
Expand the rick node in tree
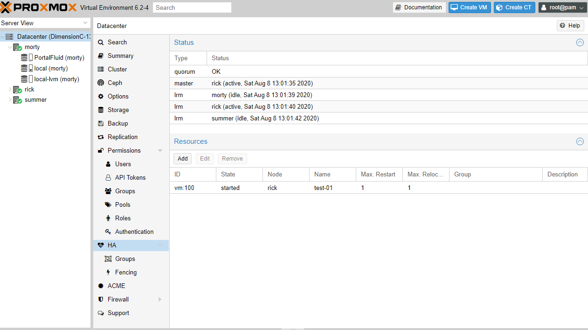(x=10, y=89)
